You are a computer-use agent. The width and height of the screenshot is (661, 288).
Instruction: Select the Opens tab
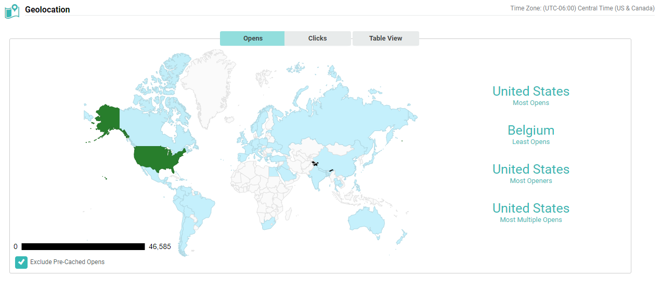pos(253,38)
